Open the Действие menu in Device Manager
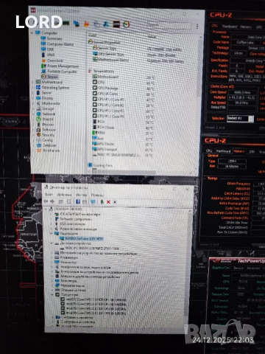Screen dimensions: 265x354 click(x=64, y=195)
